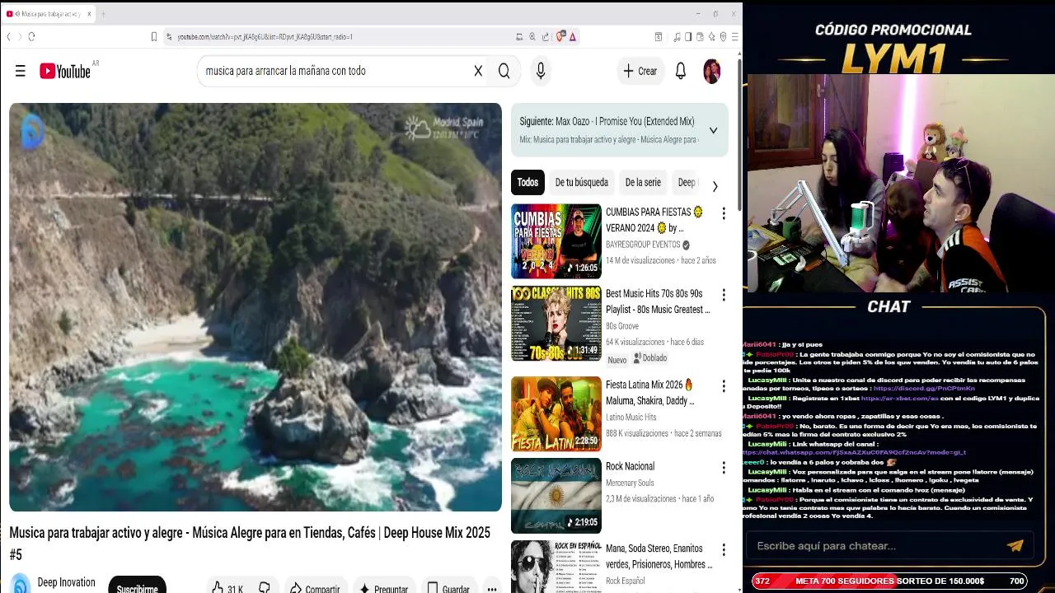Select the partially visible Deep chip
Screen dimensions: 1055x593
[686, 183]
